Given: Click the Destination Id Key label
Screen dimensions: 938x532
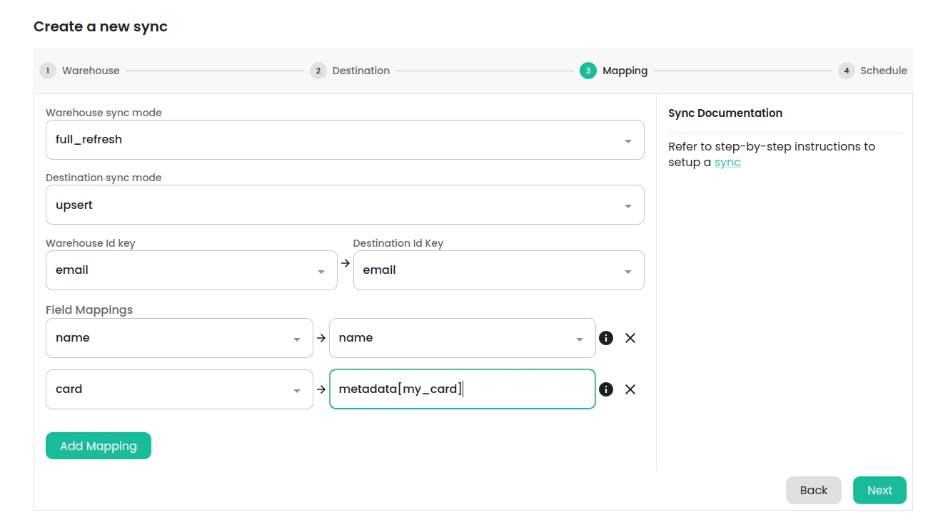Looking at the screenshot, I should pos(398,243).
